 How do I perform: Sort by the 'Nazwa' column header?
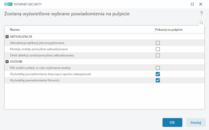coord(15,30)
